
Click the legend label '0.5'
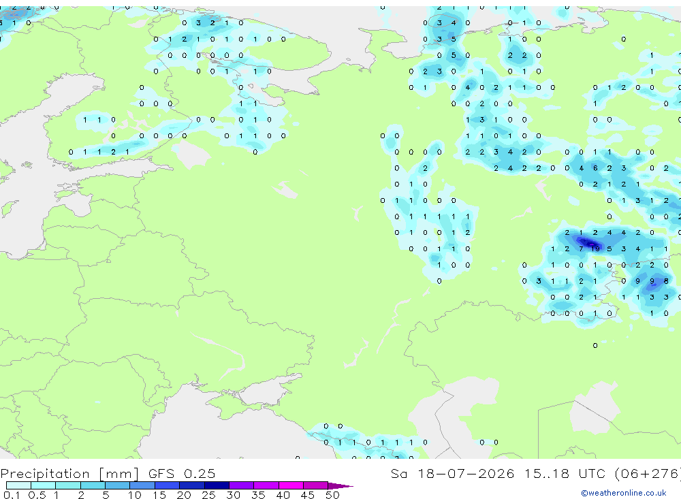37,495
